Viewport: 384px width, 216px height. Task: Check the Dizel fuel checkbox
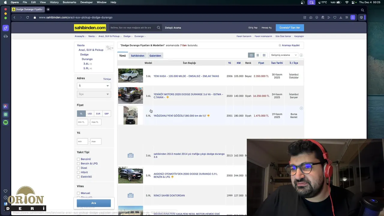pyautogui.click(x=78, y=168)
